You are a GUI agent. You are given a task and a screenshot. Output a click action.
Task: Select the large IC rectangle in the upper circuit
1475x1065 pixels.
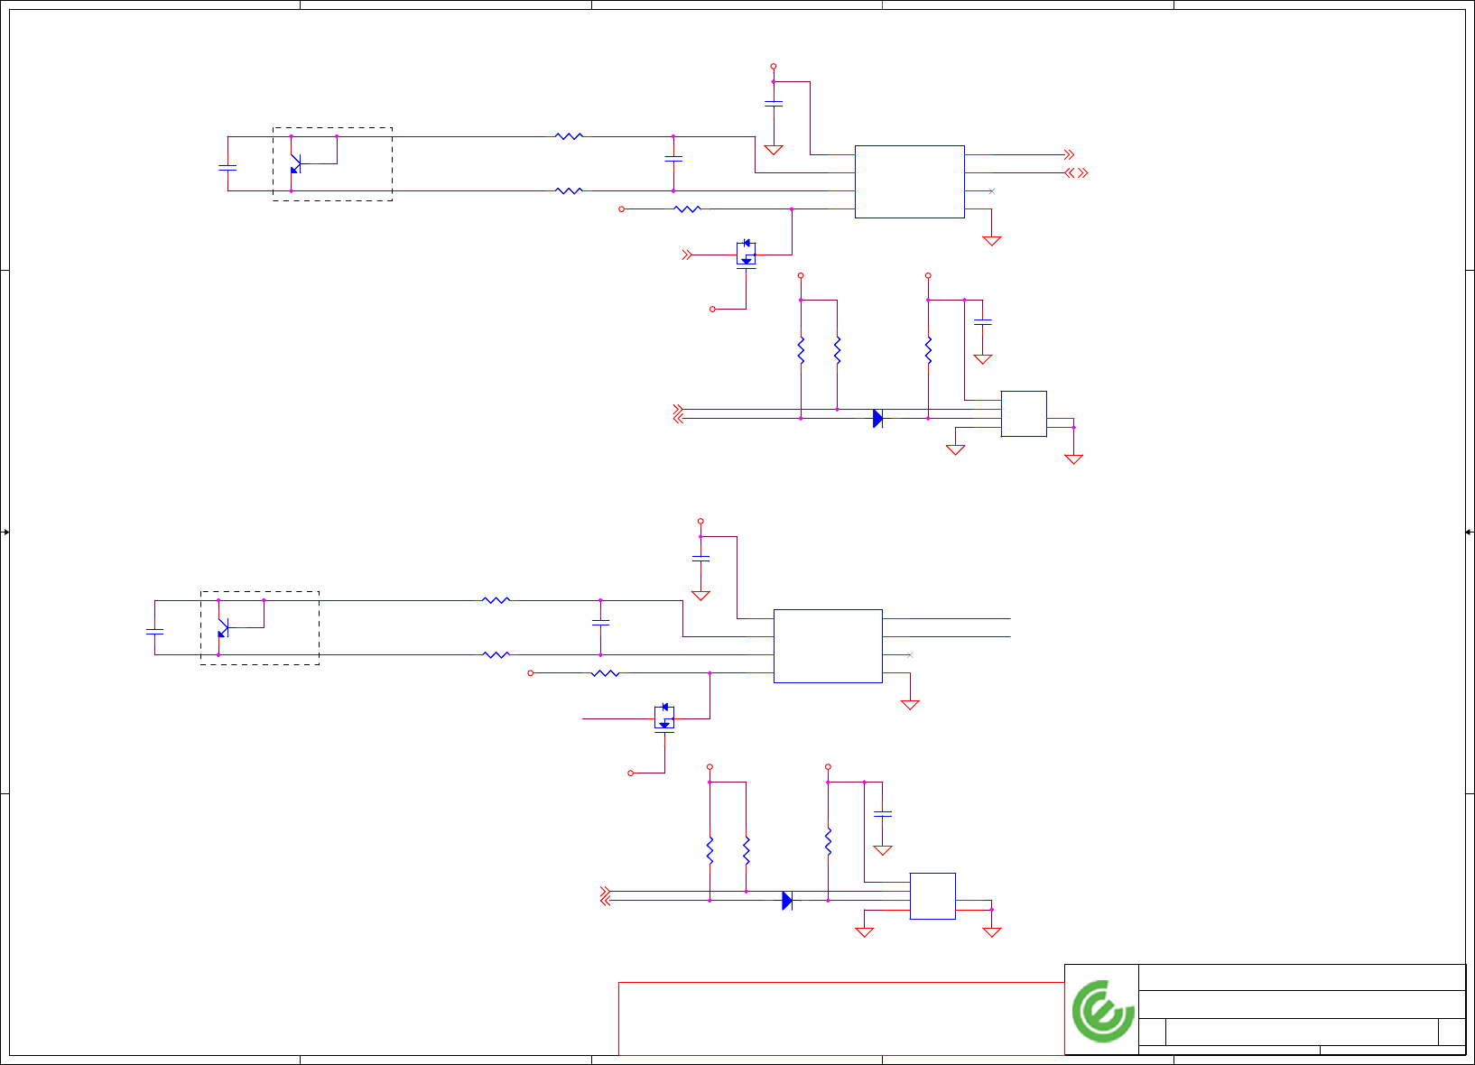(x=910, y=181)
